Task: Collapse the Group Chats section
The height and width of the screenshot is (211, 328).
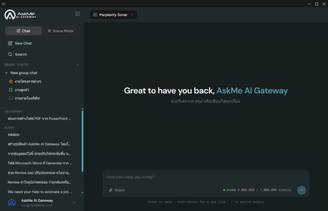Action: click(77, 65)
